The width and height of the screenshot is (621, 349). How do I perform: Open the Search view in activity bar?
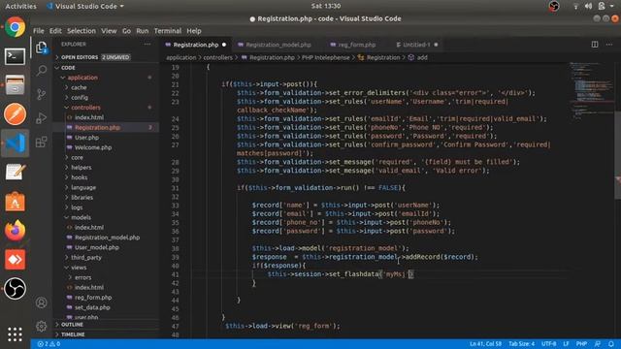pyautogui.click(x=41, y=71)
